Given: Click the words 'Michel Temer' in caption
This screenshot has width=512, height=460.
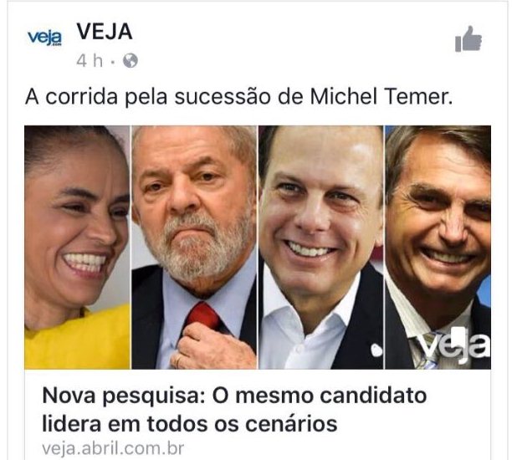Looking at the screenshot, I should pos(381,97).
